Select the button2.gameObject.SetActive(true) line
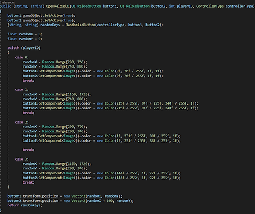The image size is (255, 214). tap(41, 20)
